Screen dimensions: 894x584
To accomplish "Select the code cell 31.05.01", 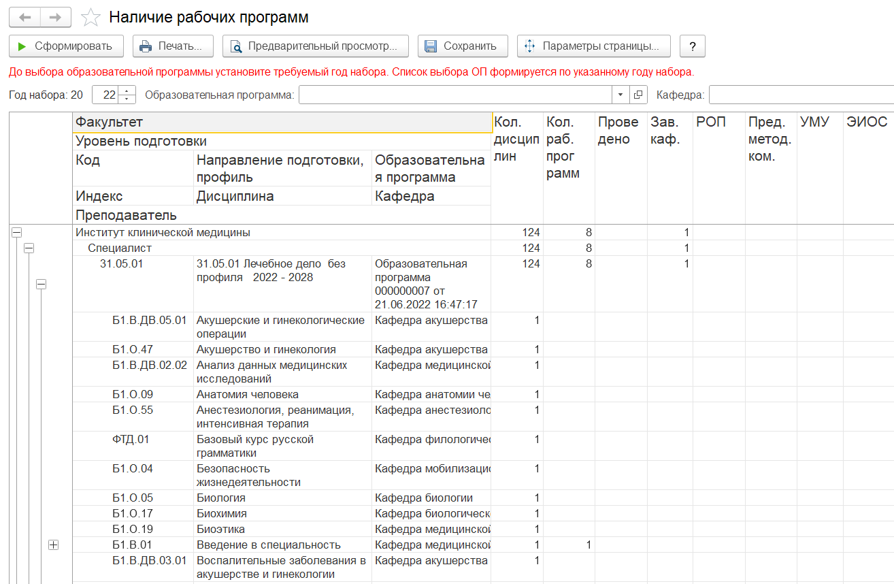I will (133, 284).
